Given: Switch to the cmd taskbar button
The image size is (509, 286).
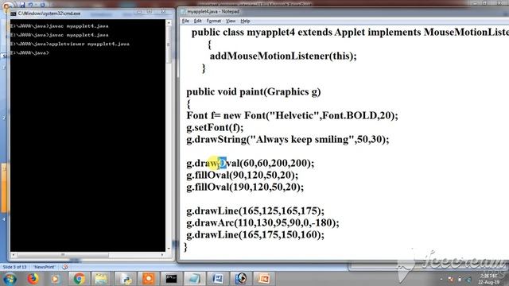Looking at the screenshot, I should click(x=171, y=279).
